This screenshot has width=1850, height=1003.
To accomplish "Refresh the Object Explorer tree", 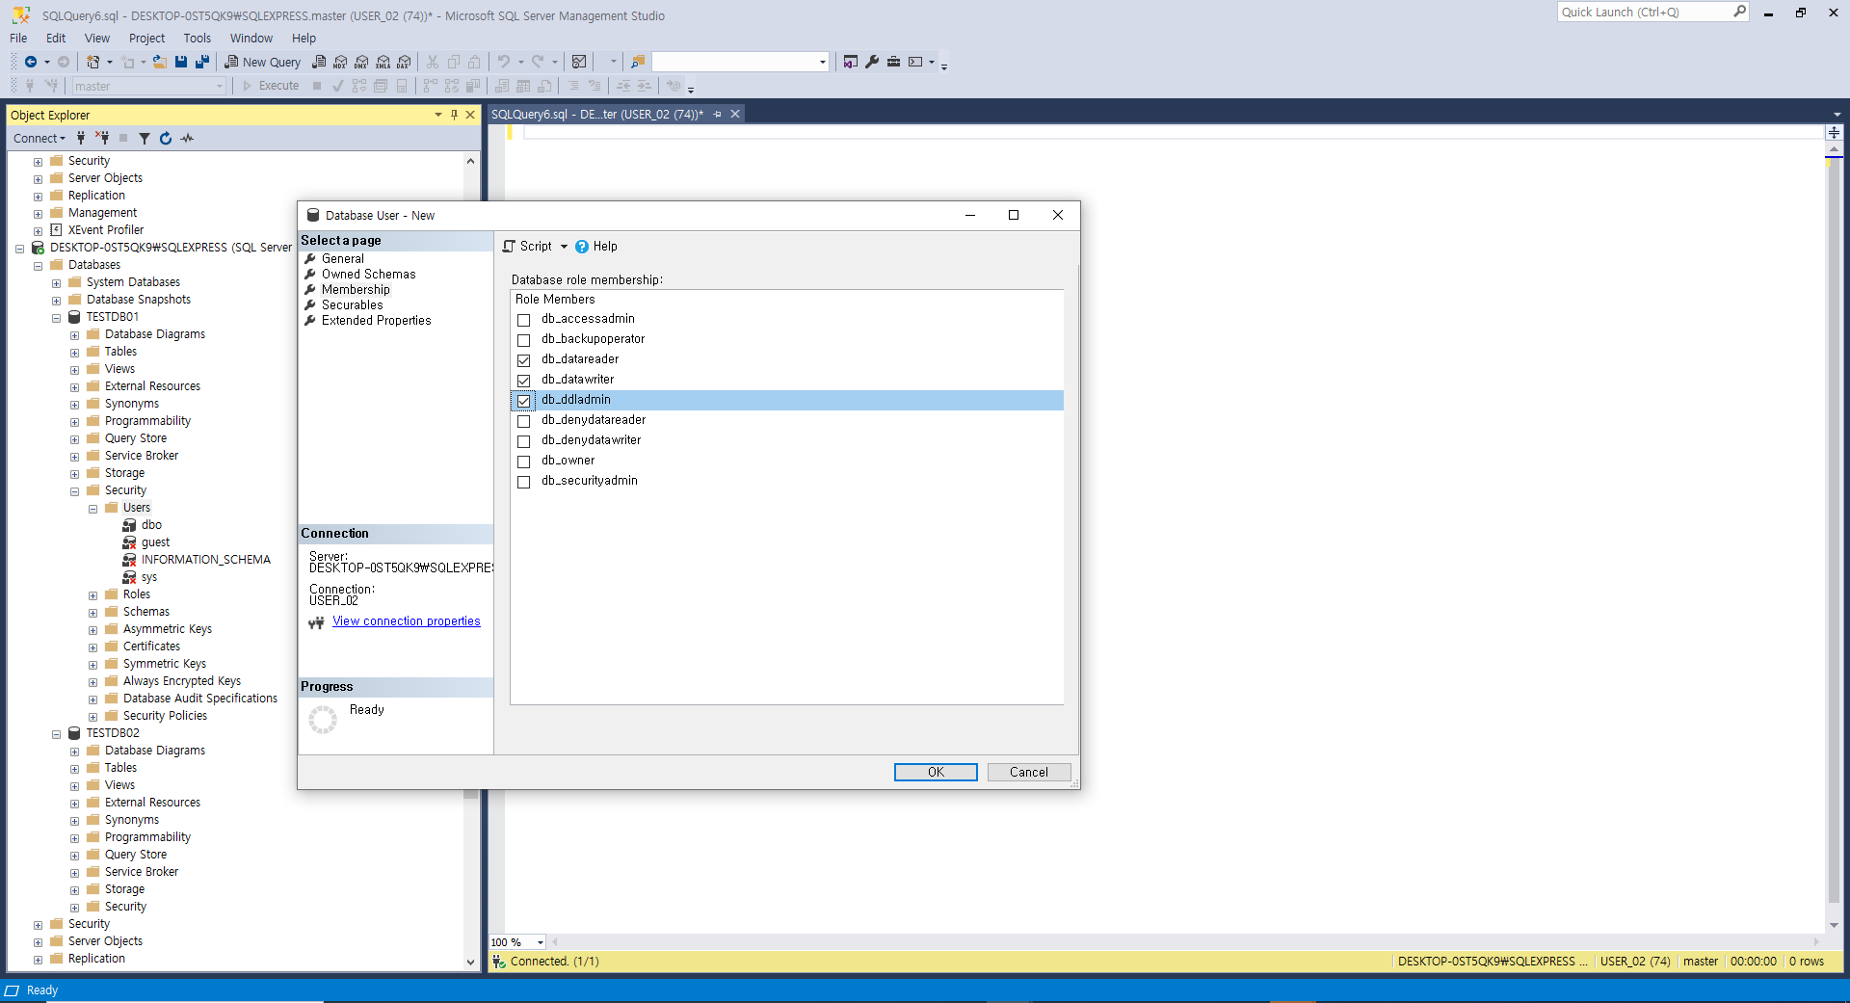I will click(166, 138).
